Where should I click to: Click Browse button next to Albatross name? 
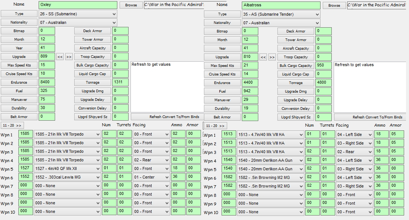[334, 5]
